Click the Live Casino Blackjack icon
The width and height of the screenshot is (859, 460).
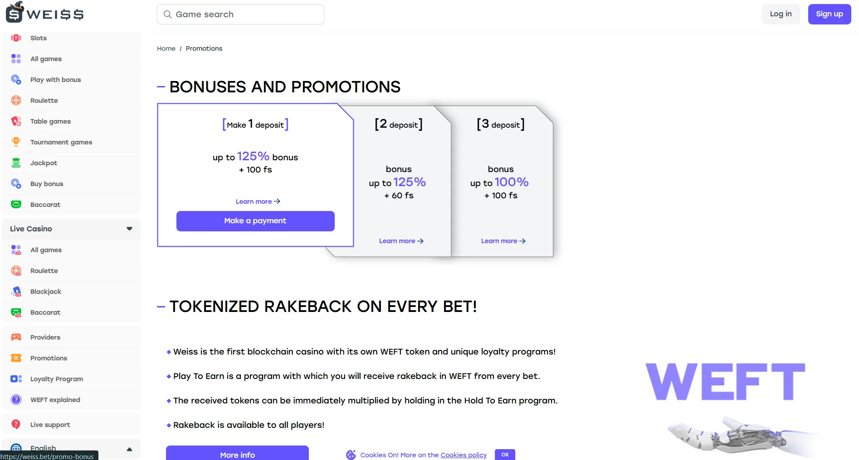click(x=16, y=292)
